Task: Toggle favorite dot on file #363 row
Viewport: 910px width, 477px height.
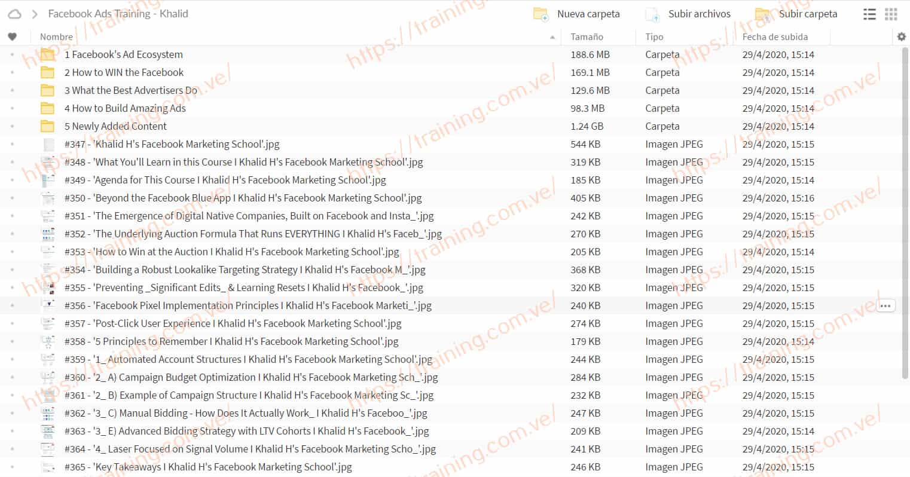Action: (x=12, y=431)
